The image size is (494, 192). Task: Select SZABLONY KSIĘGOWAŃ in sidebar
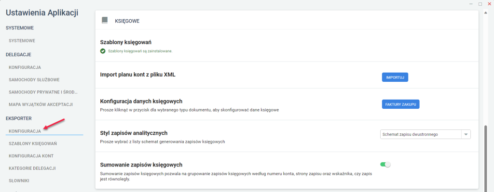tap(33, 143)
